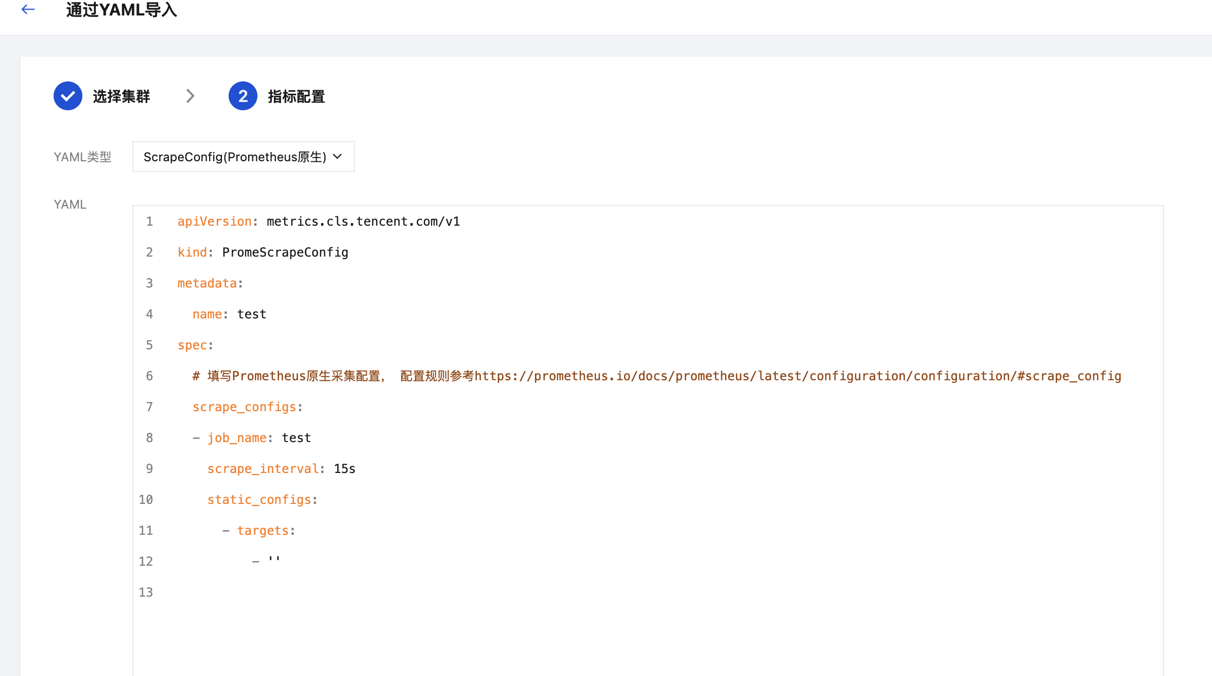Place cursor on apiVersion value line
This screenshot has height=676, width=1212.
(x=363, y=222)
